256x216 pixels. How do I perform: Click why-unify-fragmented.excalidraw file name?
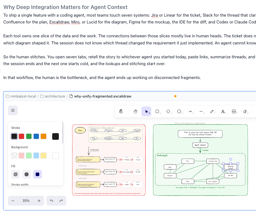point(103,96)
